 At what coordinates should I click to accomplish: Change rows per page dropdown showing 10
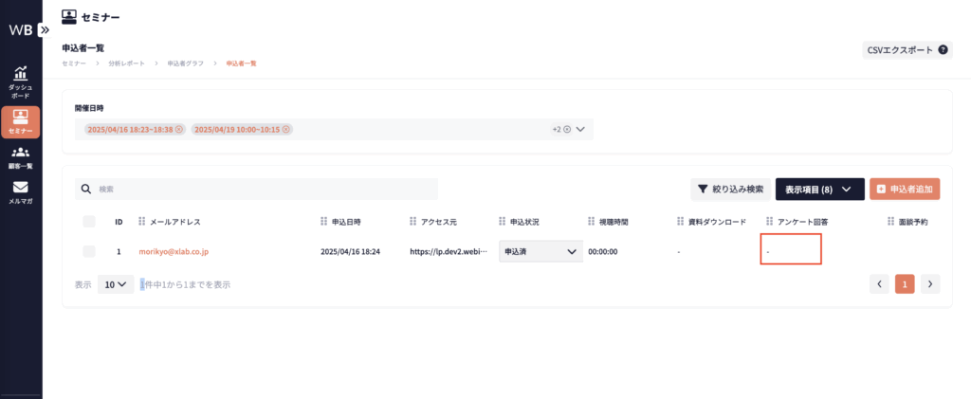click(x=116, y=284)
